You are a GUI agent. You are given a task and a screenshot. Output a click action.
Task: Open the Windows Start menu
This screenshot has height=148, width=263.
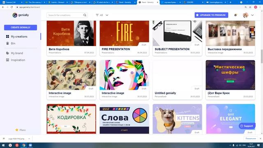click(3, 145)
